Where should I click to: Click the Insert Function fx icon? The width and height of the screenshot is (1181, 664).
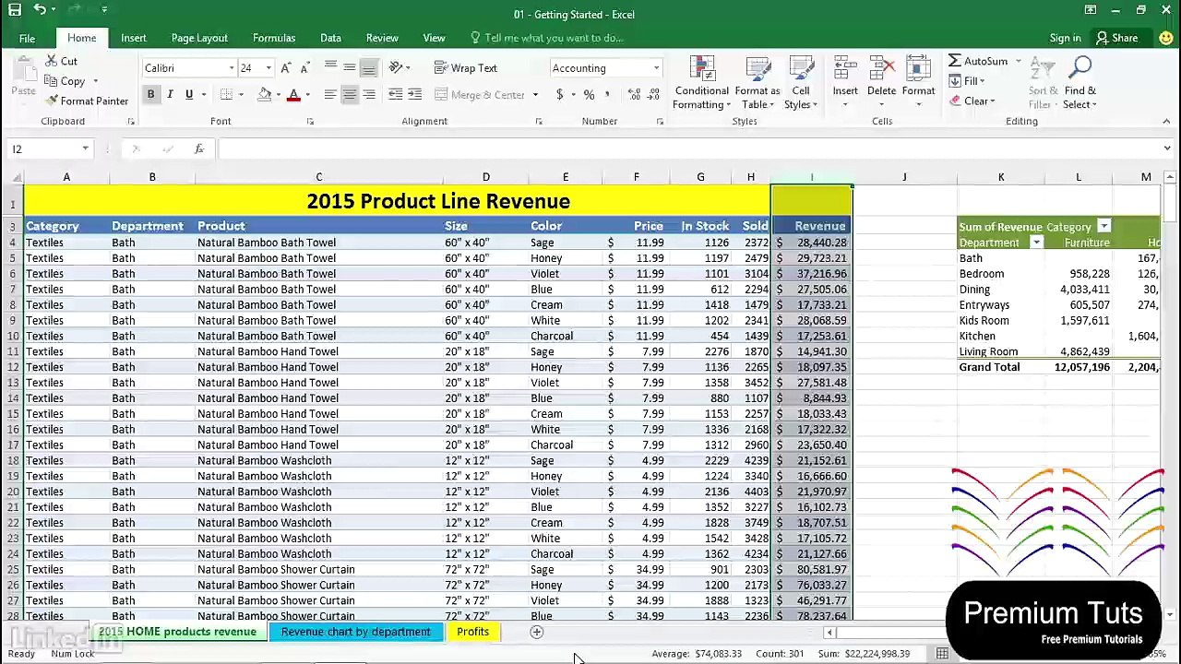click(x=198, y=148)
